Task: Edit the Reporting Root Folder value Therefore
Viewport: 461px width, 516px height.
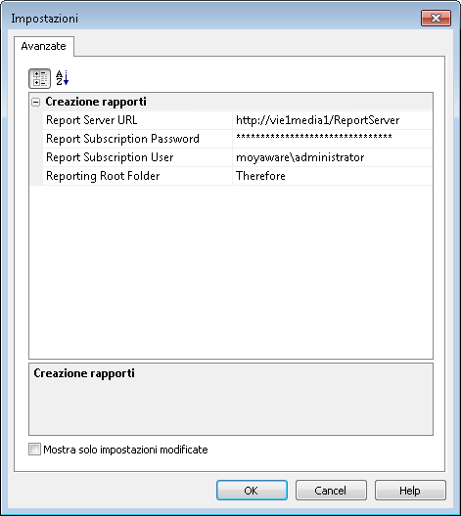Action: pos(332,176)
